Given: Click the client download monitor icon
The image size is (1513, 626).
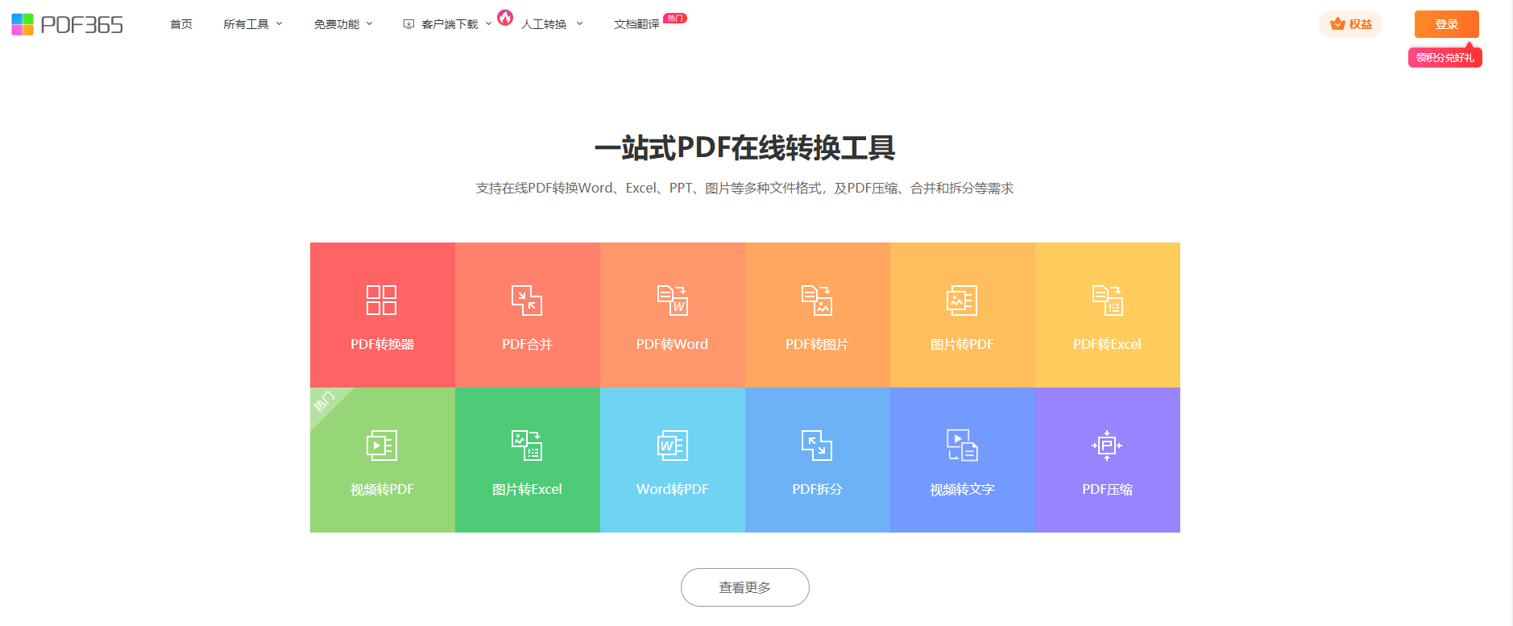Looking at the screenshot, I should point(408,24).
